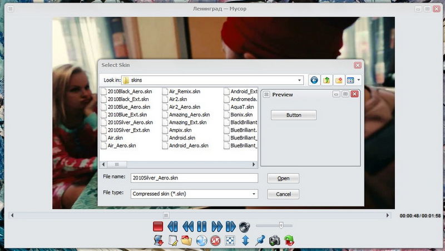This screenshot has height=251, width=445.
Task: Step back one frame with the left step icon
Action: [x=172, y=227]
